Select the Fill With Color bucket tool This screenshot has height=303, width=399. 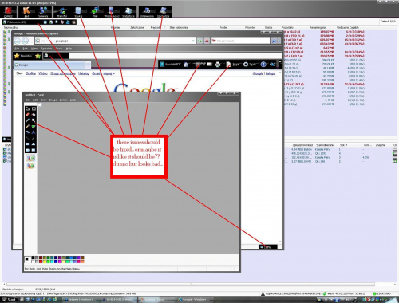[x=34, y=115]
